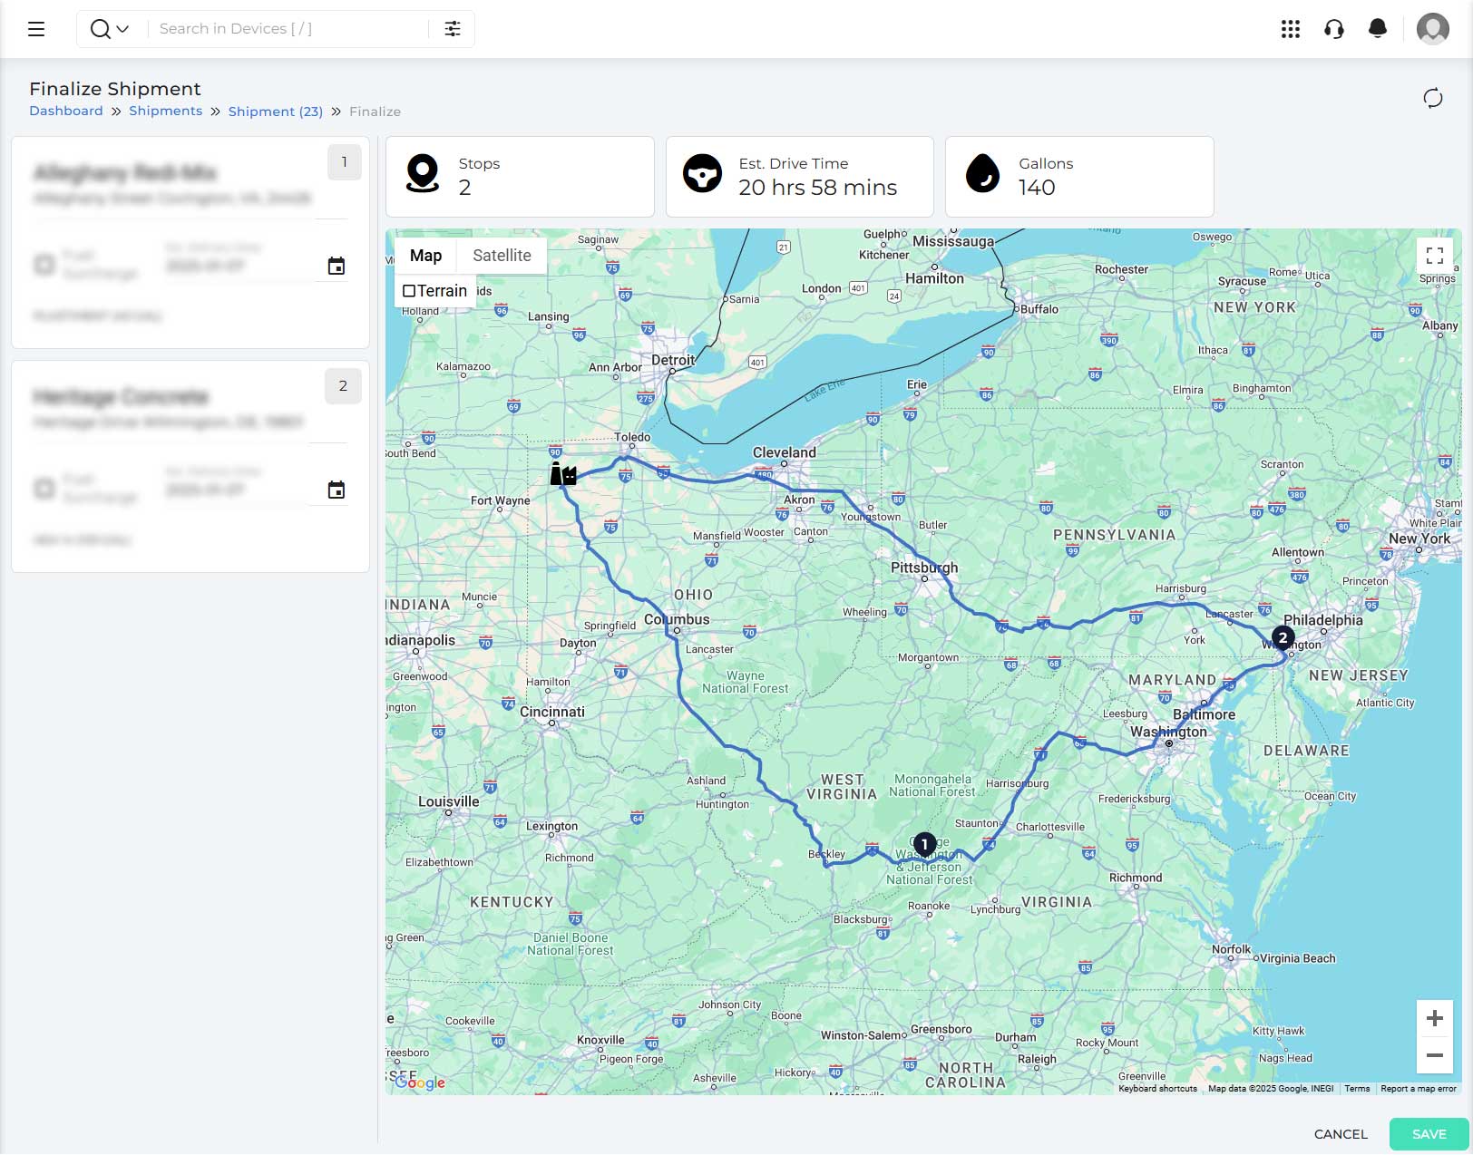Zoom out on the map

coord(1434,1055)
